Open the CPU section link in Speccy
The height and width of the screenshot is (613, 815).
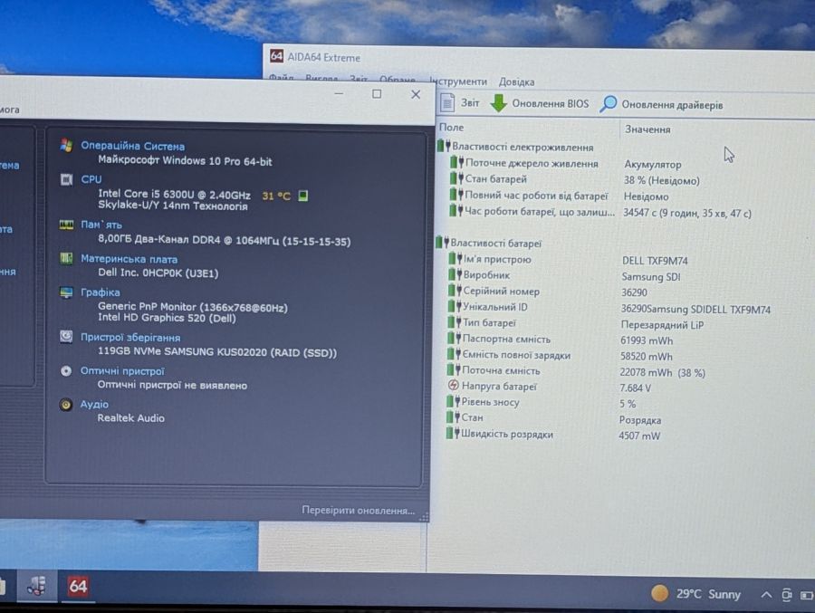point(91,179)
